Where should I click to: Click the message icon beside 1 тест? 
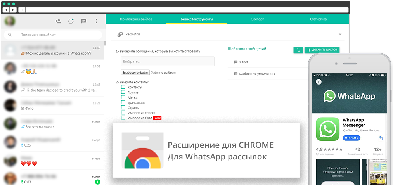click(x=235, y=62)
